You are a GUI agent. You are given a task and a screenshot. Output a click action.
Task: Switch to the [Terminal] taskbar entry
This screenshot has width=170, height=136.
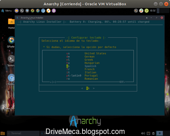[x=23, y=133]
